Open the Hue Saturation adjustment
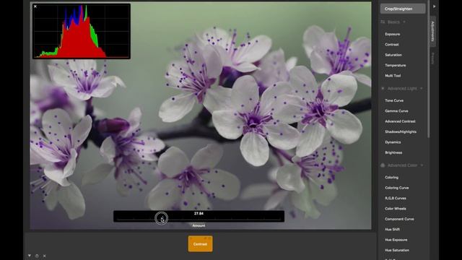The height and width of the screenshot is (260, 462). click(x=397, y=251)
